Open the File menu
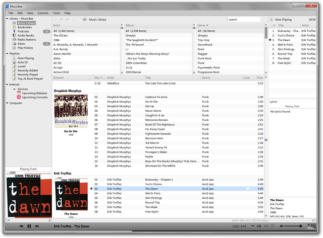This screenshot has width=323, height=238. (11, 13)
